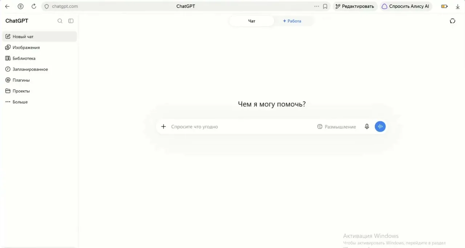
Task: Click the temporary chat icon top right
Action: coord(452,21)
